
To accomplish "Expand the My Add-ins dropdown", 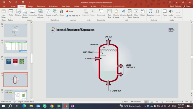I will (79, 16).
